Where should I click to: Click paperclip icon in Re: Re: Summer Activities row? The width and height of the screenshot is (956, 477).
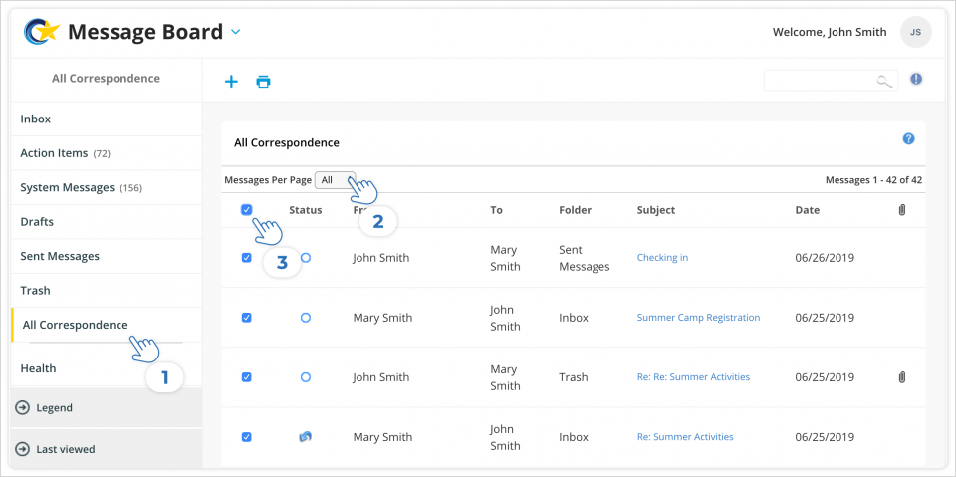(x=902, y=377)
